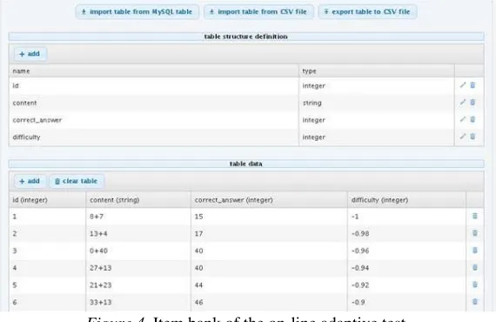Delete data row 33+13 with trash icon

475,301
